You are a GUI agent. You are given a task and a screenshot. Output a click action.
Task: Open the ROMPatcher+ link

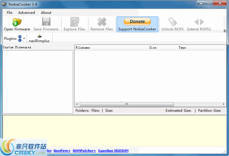pyautogui.click(x=84, y=151)
